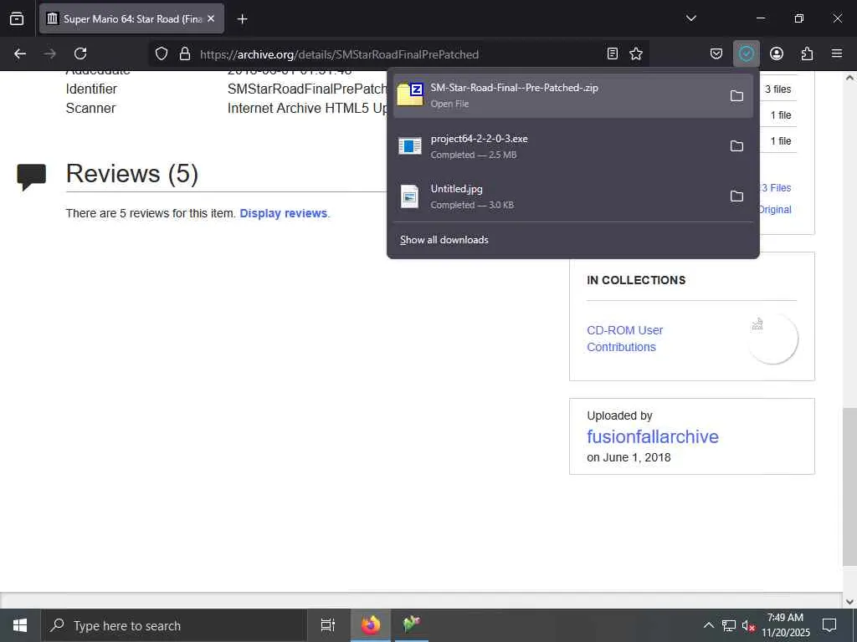857x642 pixels.
Task: Show zip file in its containing folder
Action: (x=736, y=95)
